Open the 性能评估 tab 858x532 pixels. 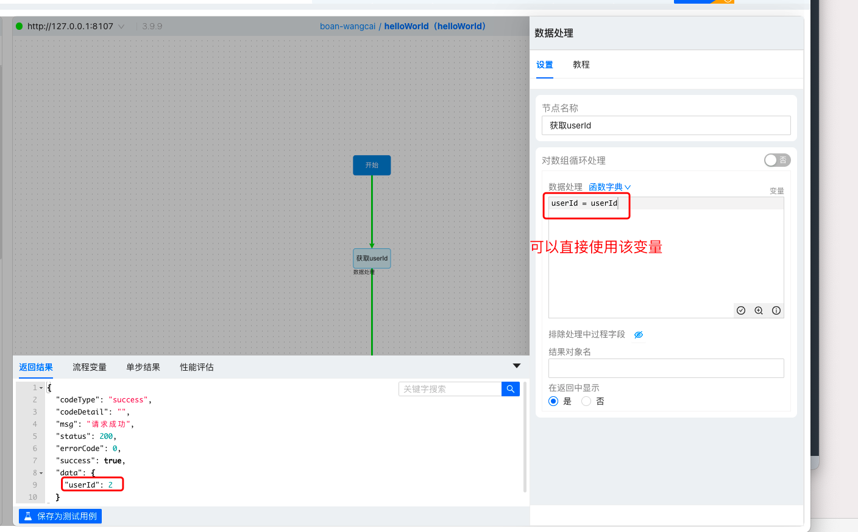pos(197,367)
